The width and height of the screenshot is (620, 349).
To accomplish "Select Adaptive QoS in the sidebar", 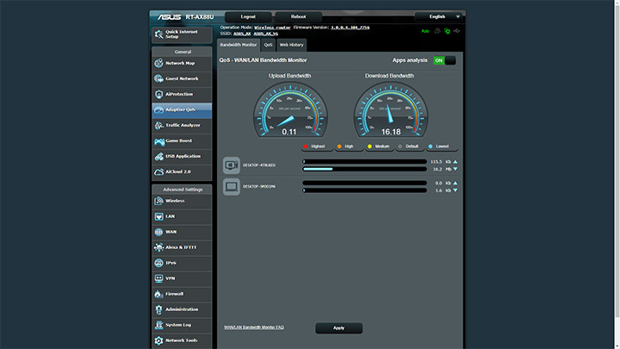I will pyautogui.click(x=182, y=109).
